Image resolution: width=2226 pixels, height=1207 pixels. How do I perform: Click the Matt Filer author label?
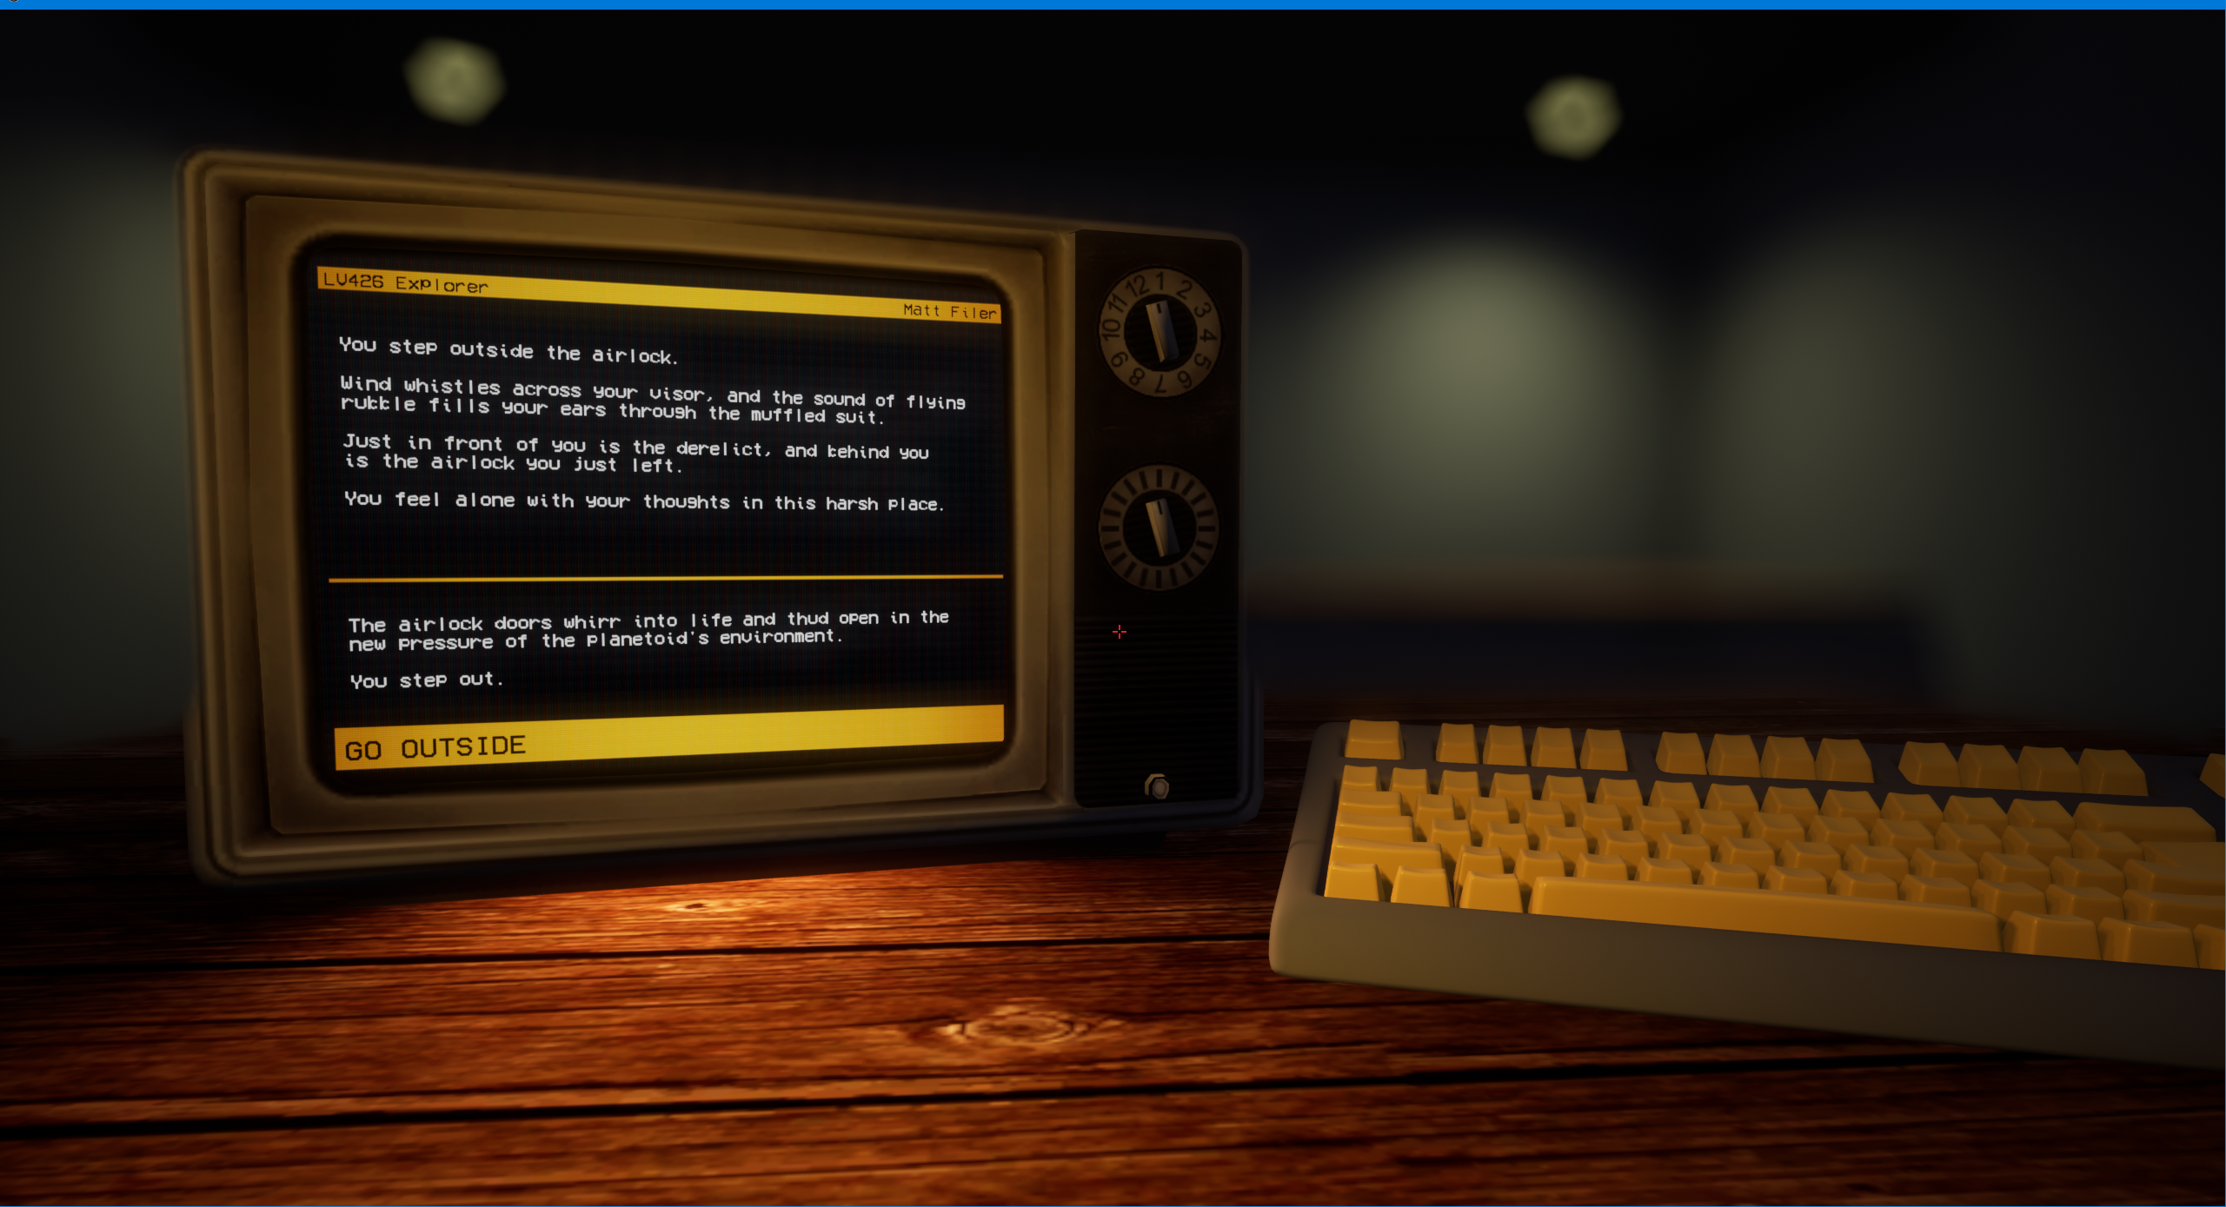click(948, 311)
